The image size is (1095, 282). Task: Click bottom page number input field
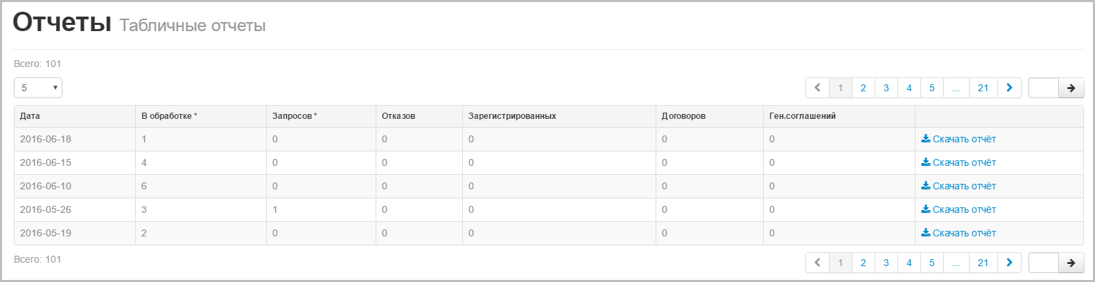point(1043,263)
